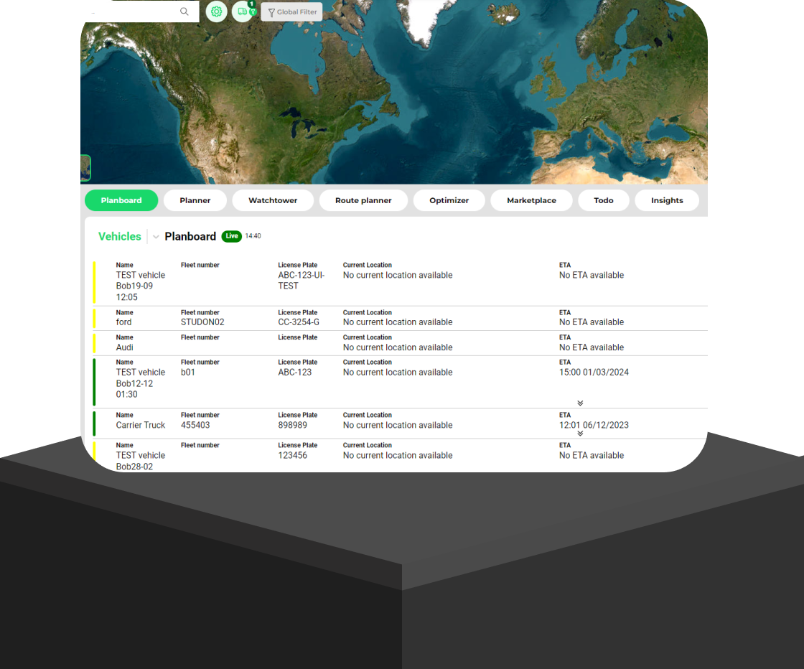Switch to the Planner tab
Image resolution: width=804 pixels, height=669 pixels.
[195, 200]
